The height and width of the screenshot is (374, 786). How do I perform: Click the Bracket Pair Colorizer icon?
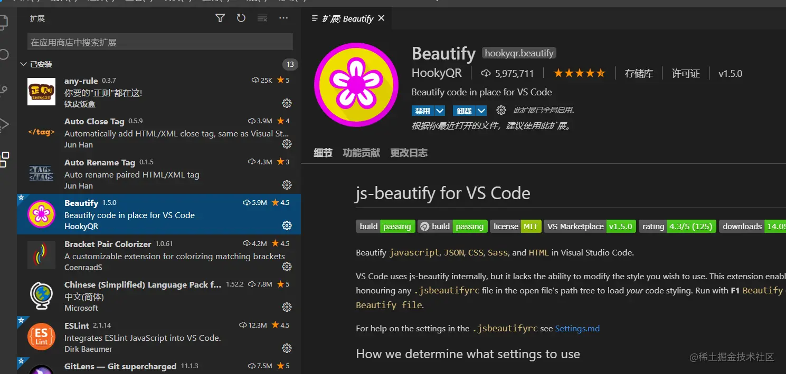[x=41, y=255]
